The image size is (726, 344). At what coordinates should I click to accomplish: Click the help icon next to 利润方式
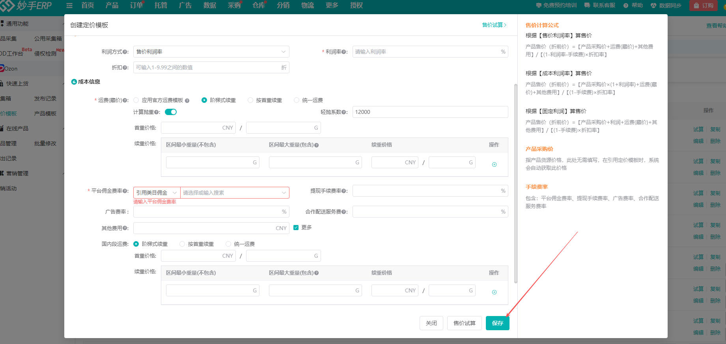tap(125, 52)
